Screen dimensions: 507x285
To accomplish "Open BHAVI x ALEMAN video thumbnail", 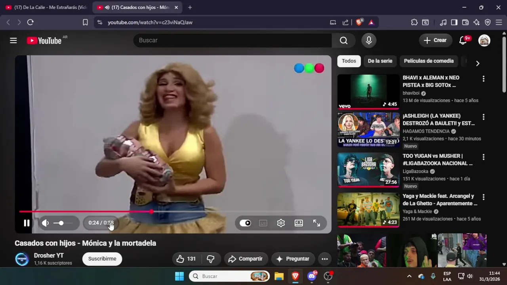I will pyautogui.click(x=368, y=91).
